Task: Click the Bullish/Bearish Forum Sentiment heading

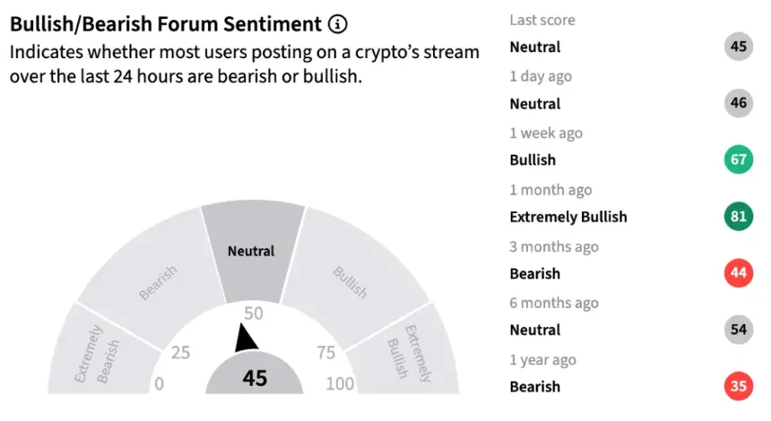Action: click(x=166, y=24)
